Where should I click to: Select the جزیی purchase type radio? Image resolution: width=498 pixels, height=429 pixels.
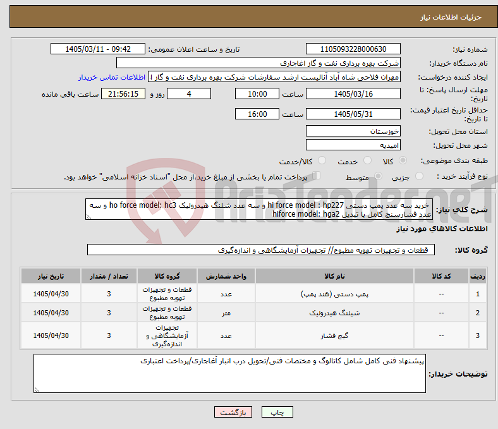[x=419, y=176]
